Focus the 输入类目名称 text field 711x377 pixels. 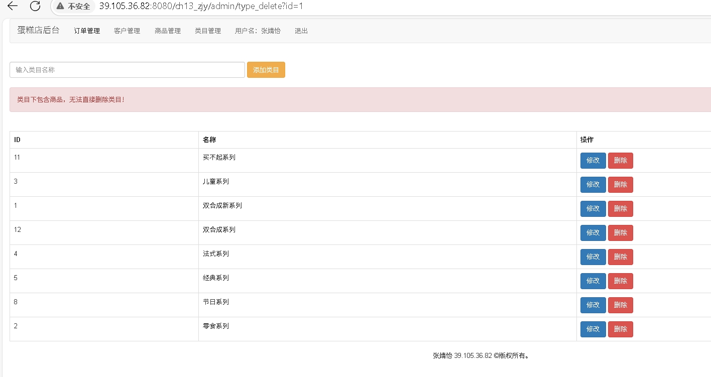[x=127, y=70]
